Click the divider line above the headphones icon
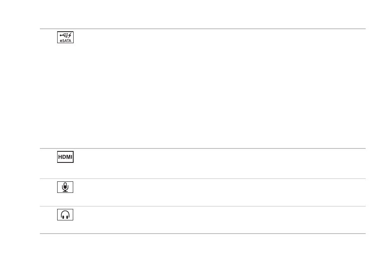The width and height of the screenshot is (392, 278). coord(203,206)
